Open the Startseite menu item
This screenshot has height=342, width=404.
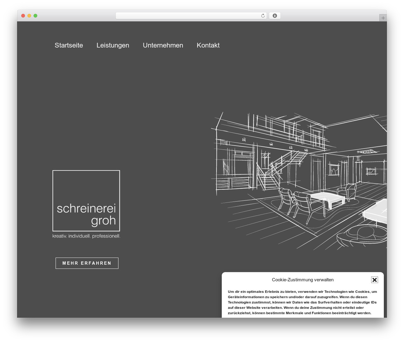[69, 45]
